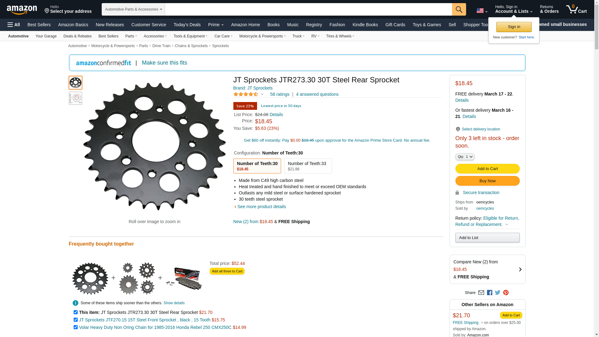The height and width of the screenshot is (337, 599).
Task: Uncheck the 15T front sprocket checkbox
Action: point(75,320)
